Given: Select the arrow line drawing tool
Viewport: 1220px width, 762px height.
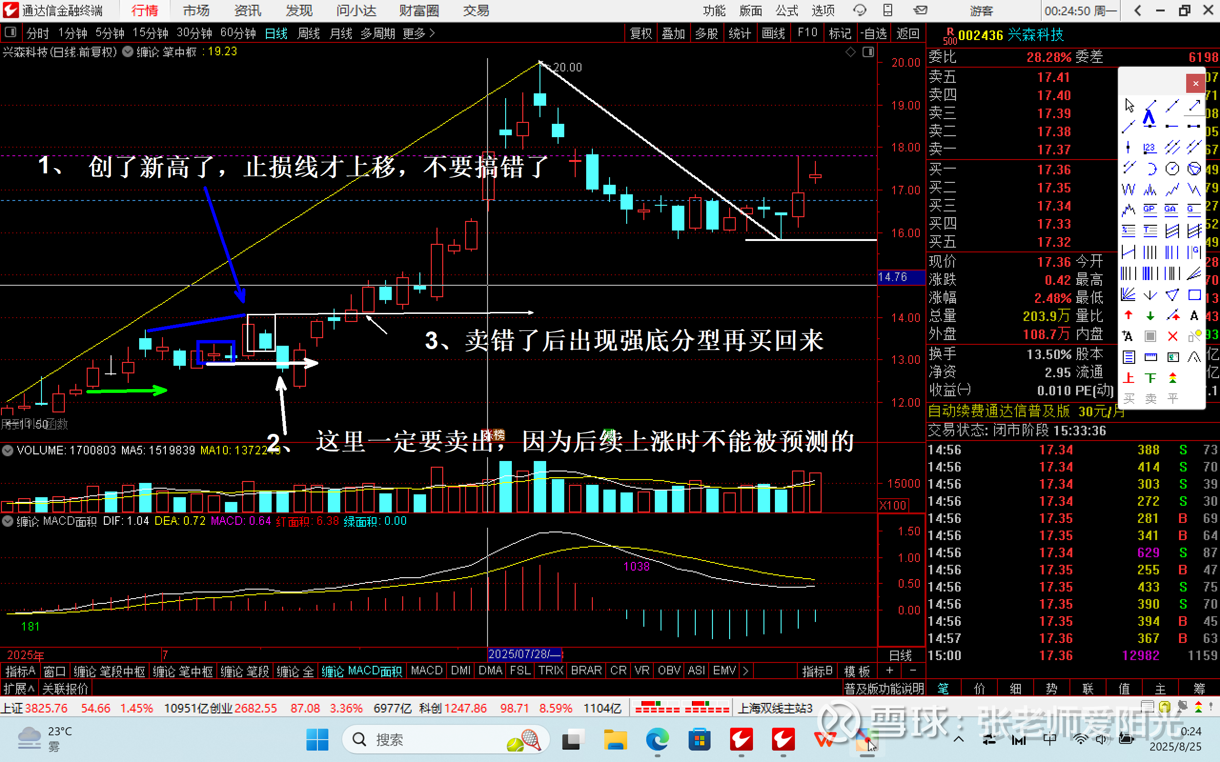Looking at the screenshot, I should point(1194,105).
